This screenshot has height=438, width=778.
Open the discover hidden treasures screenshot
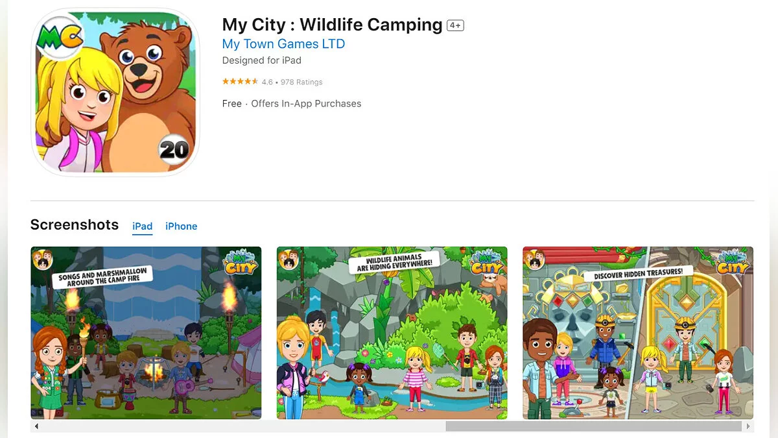[x=638, y=332]
